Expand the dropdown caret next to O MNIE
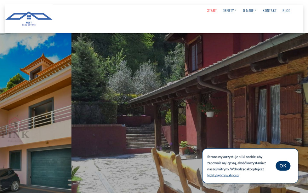Image resolution: width=308 pixels, height=193 pixels. coord(255,10)
